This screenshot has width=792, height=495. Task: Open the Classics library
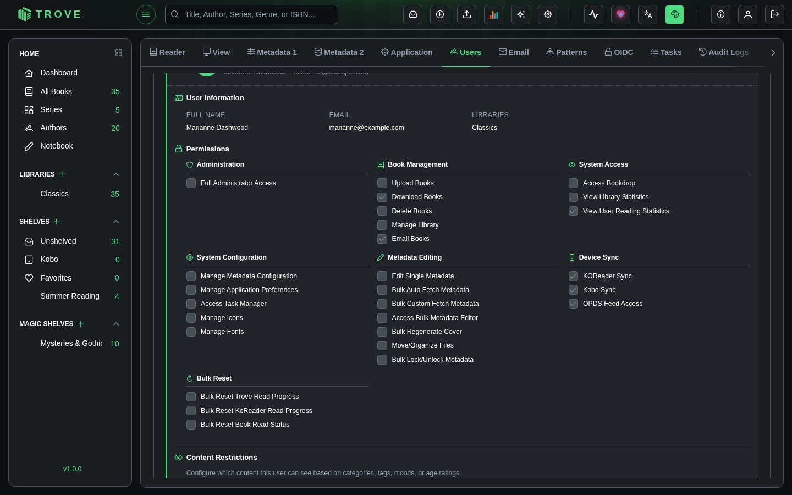(70, 194)
